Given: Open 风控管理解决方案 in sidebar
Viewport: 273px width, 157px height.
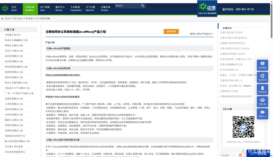Looking at the screenshot, I should (x=14, y=109).
